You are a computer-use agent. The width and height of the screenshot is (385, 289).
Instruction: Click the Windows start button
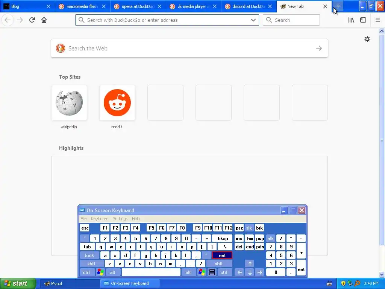click(18, 283)
